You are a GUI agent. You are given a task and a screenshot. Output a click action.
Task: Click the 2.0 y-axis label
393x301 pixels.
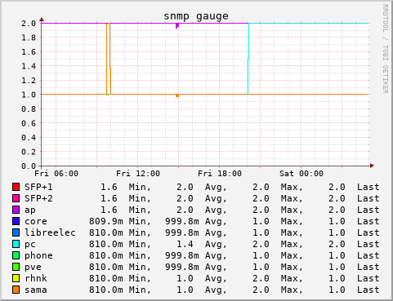pos(29,24)
